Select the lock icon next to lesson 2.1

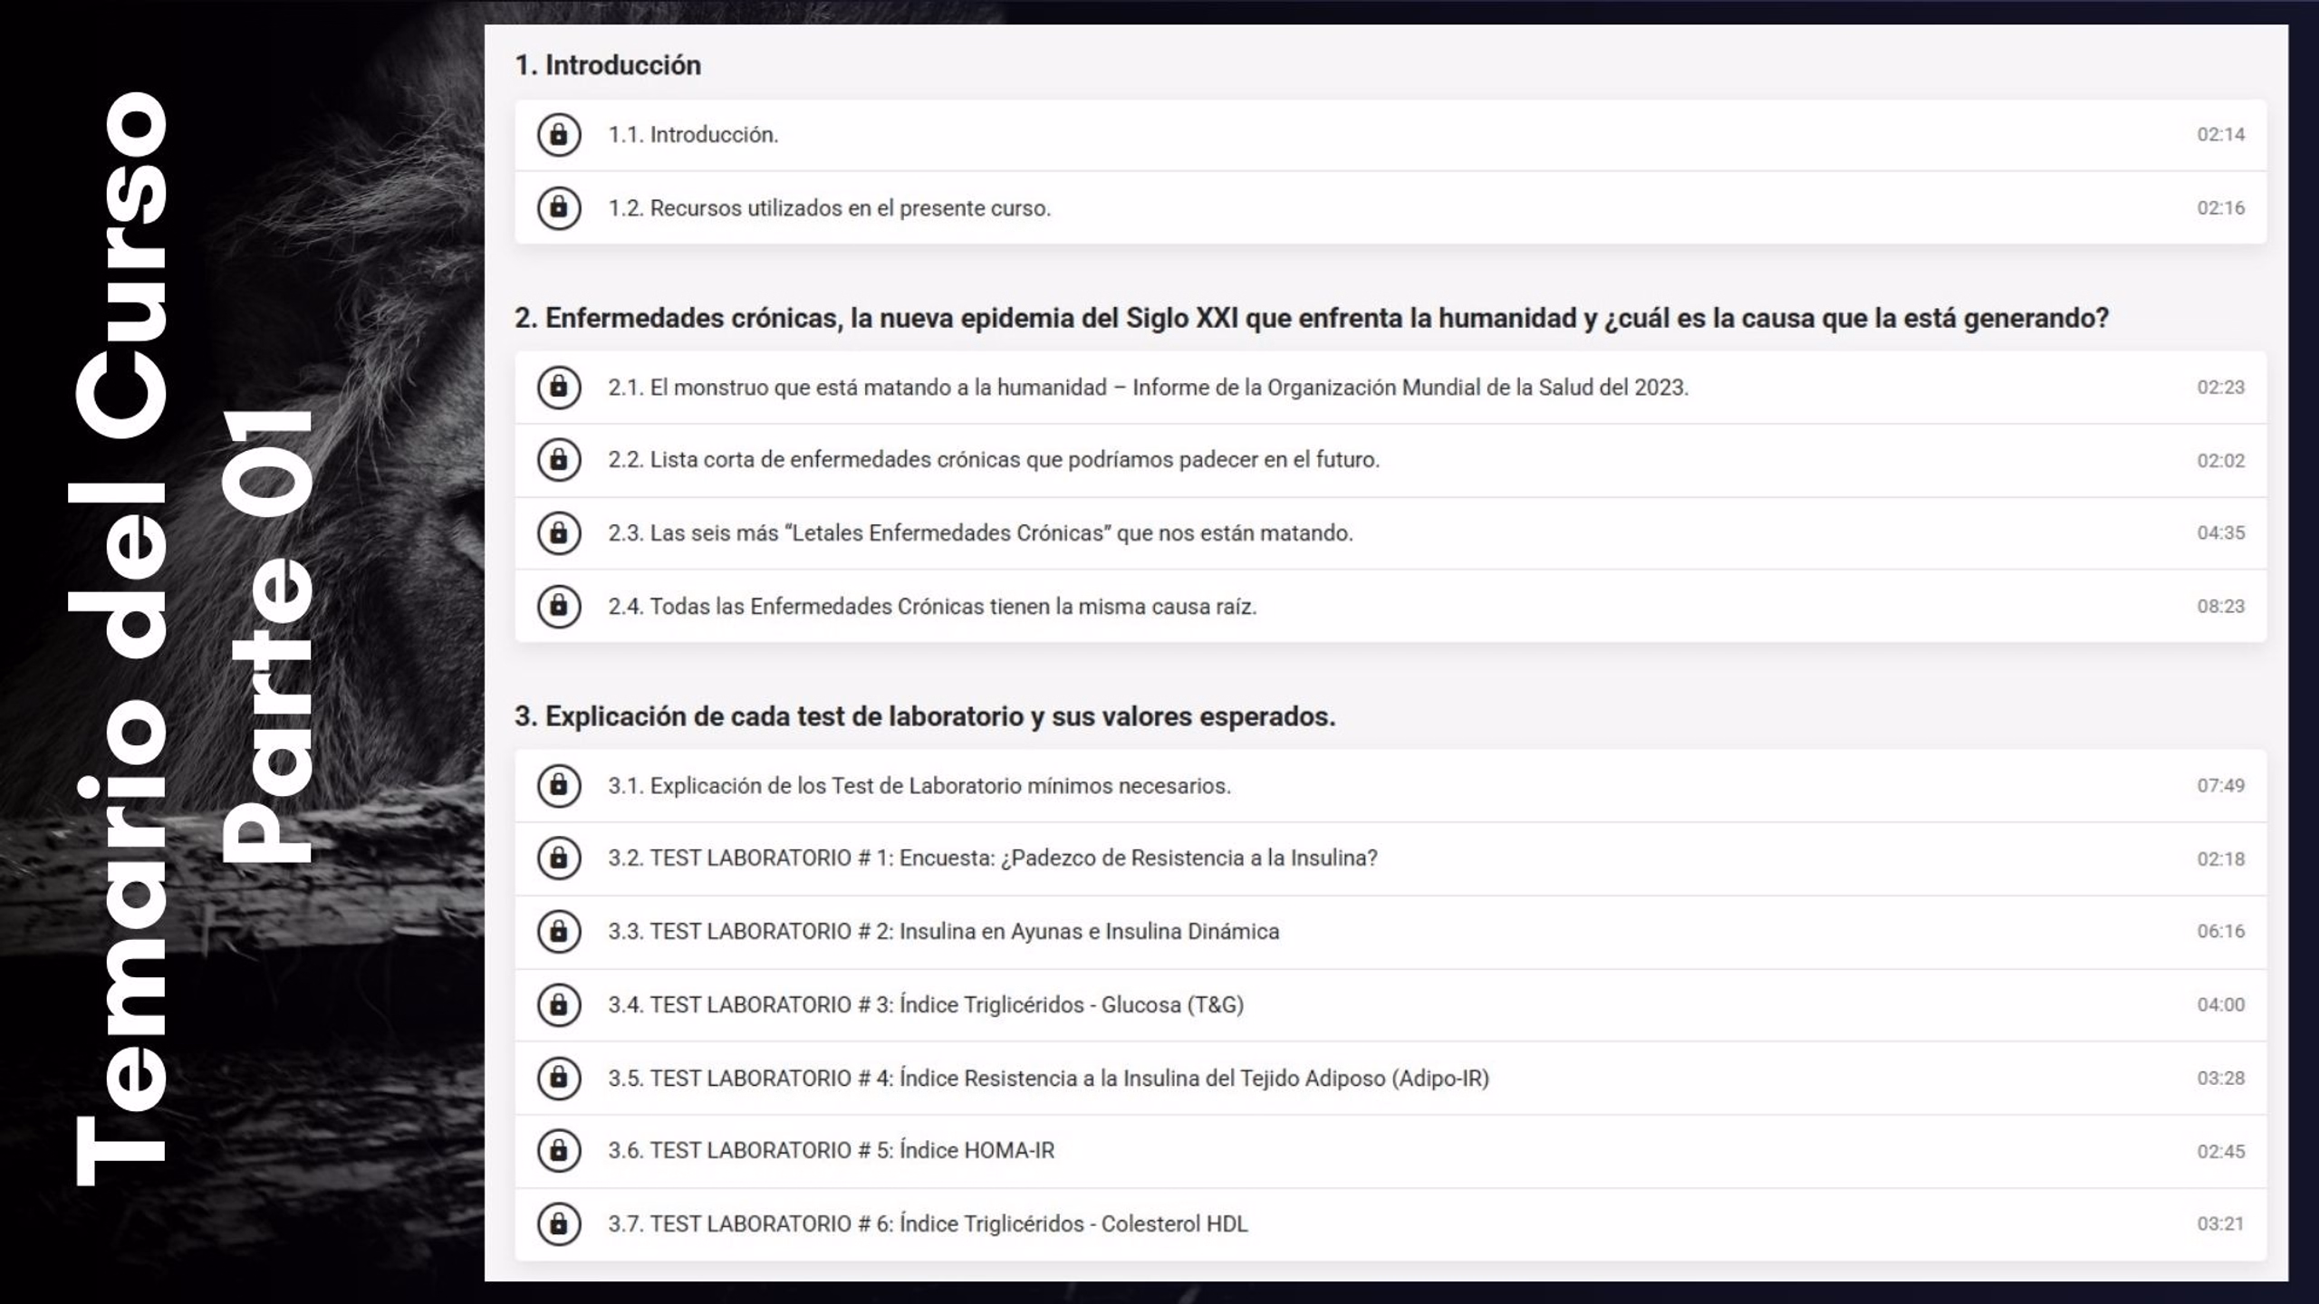click(x=559, y=388)
